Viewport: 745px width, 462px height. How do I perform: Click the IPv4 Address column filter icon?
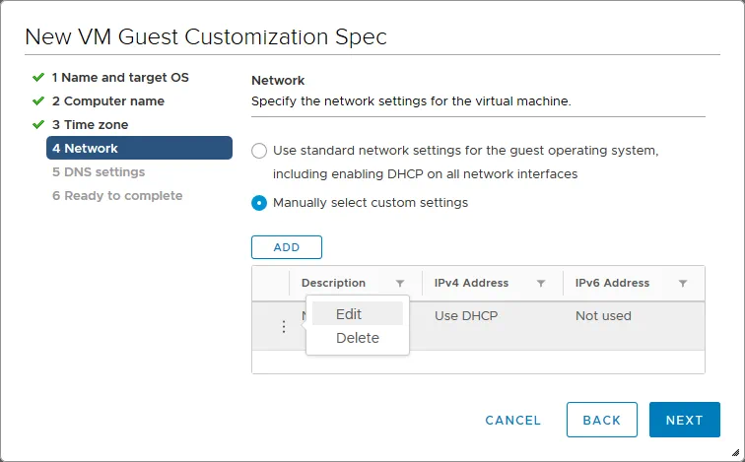tap(541, 284)
